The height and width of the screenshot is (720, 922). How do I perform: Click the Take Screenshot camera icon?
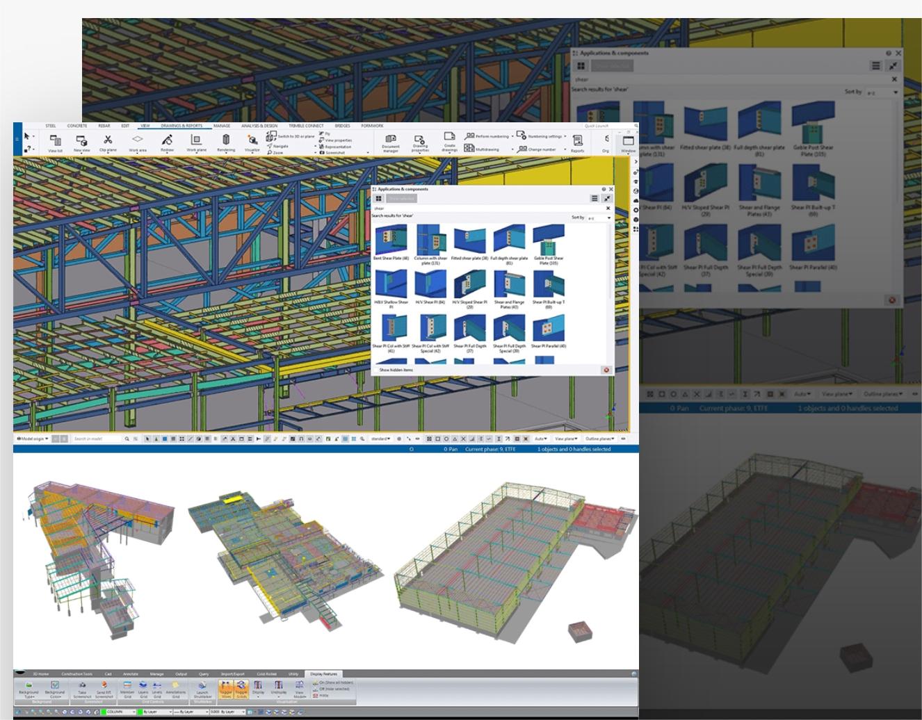pyautogui.click(x=83, y=686)
